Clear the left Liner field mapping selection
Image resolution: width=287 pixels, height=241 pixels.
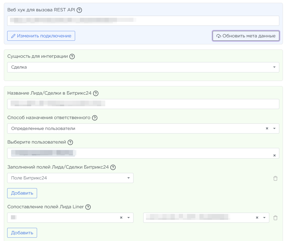(x=121, y=218)
